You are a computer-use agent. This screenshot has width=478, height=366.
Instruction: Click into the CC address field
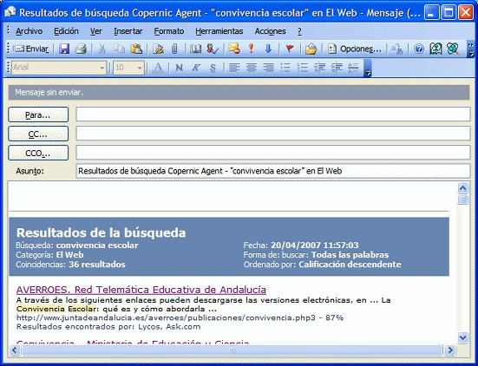(273, 134)
